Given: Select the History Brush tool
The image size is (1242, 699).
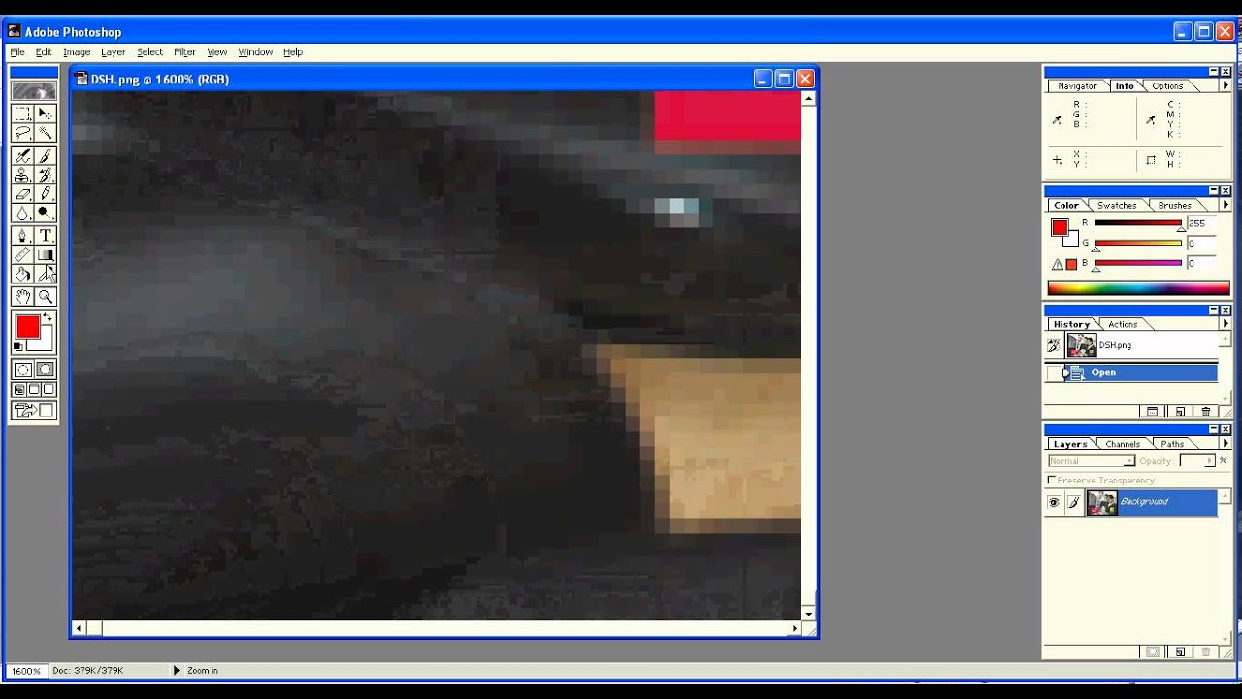Looking at the screenshot, I should click(x=46, y=175).
